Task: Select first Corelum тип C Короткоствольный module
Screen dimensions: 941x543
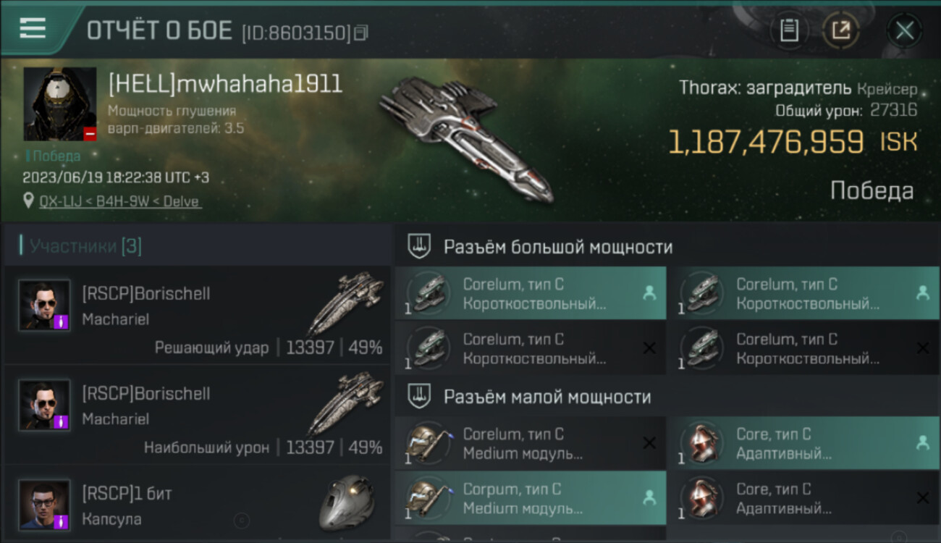Action: [531, 293]
